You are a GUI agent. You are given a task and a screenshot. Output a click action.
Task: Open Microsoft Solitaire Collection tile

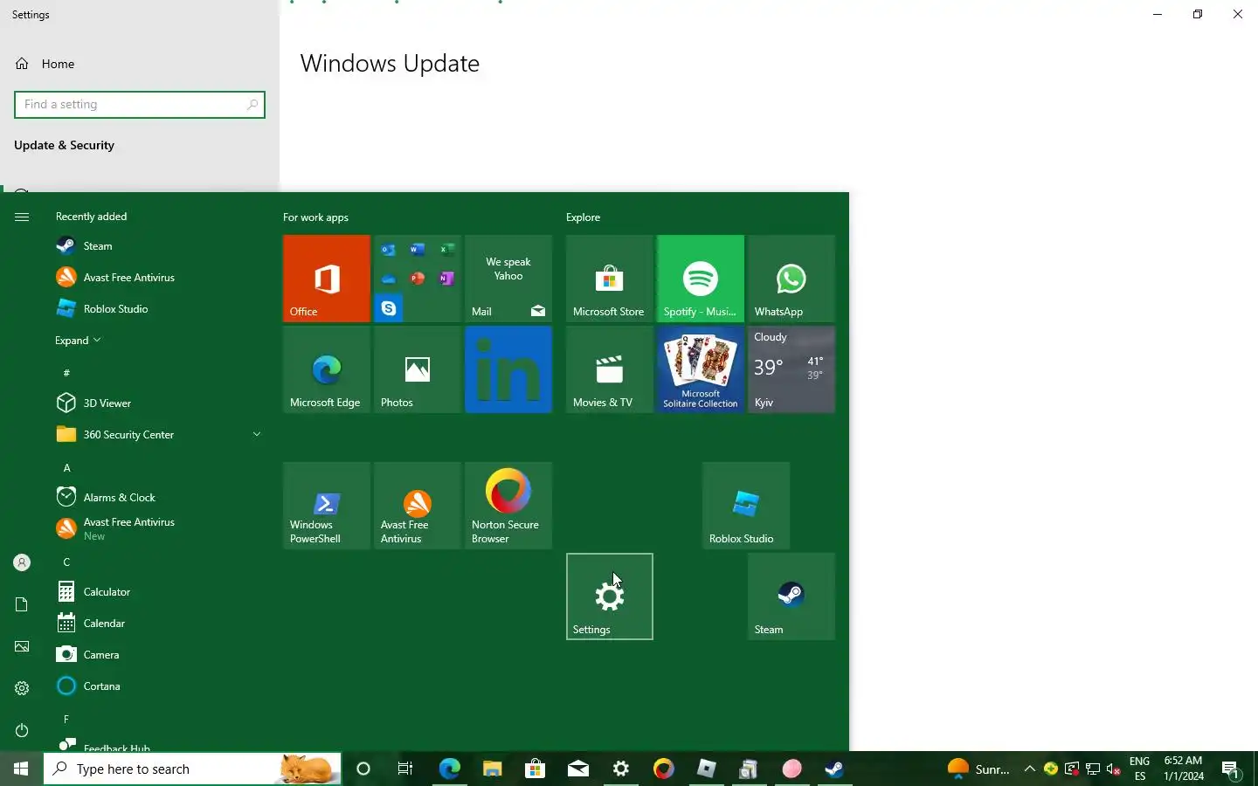coord(701,369)
